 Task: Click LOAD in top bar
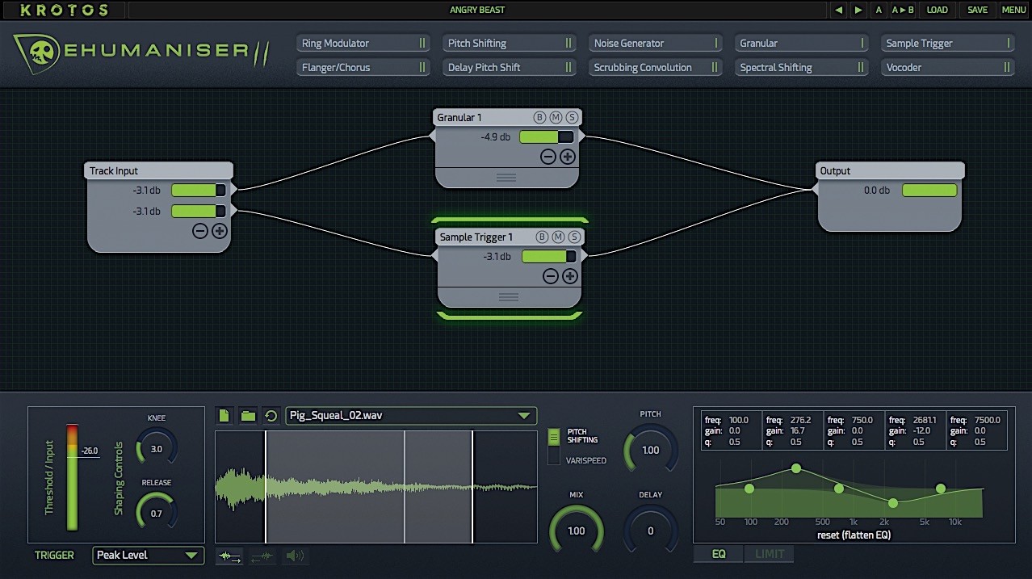[938, 10]
